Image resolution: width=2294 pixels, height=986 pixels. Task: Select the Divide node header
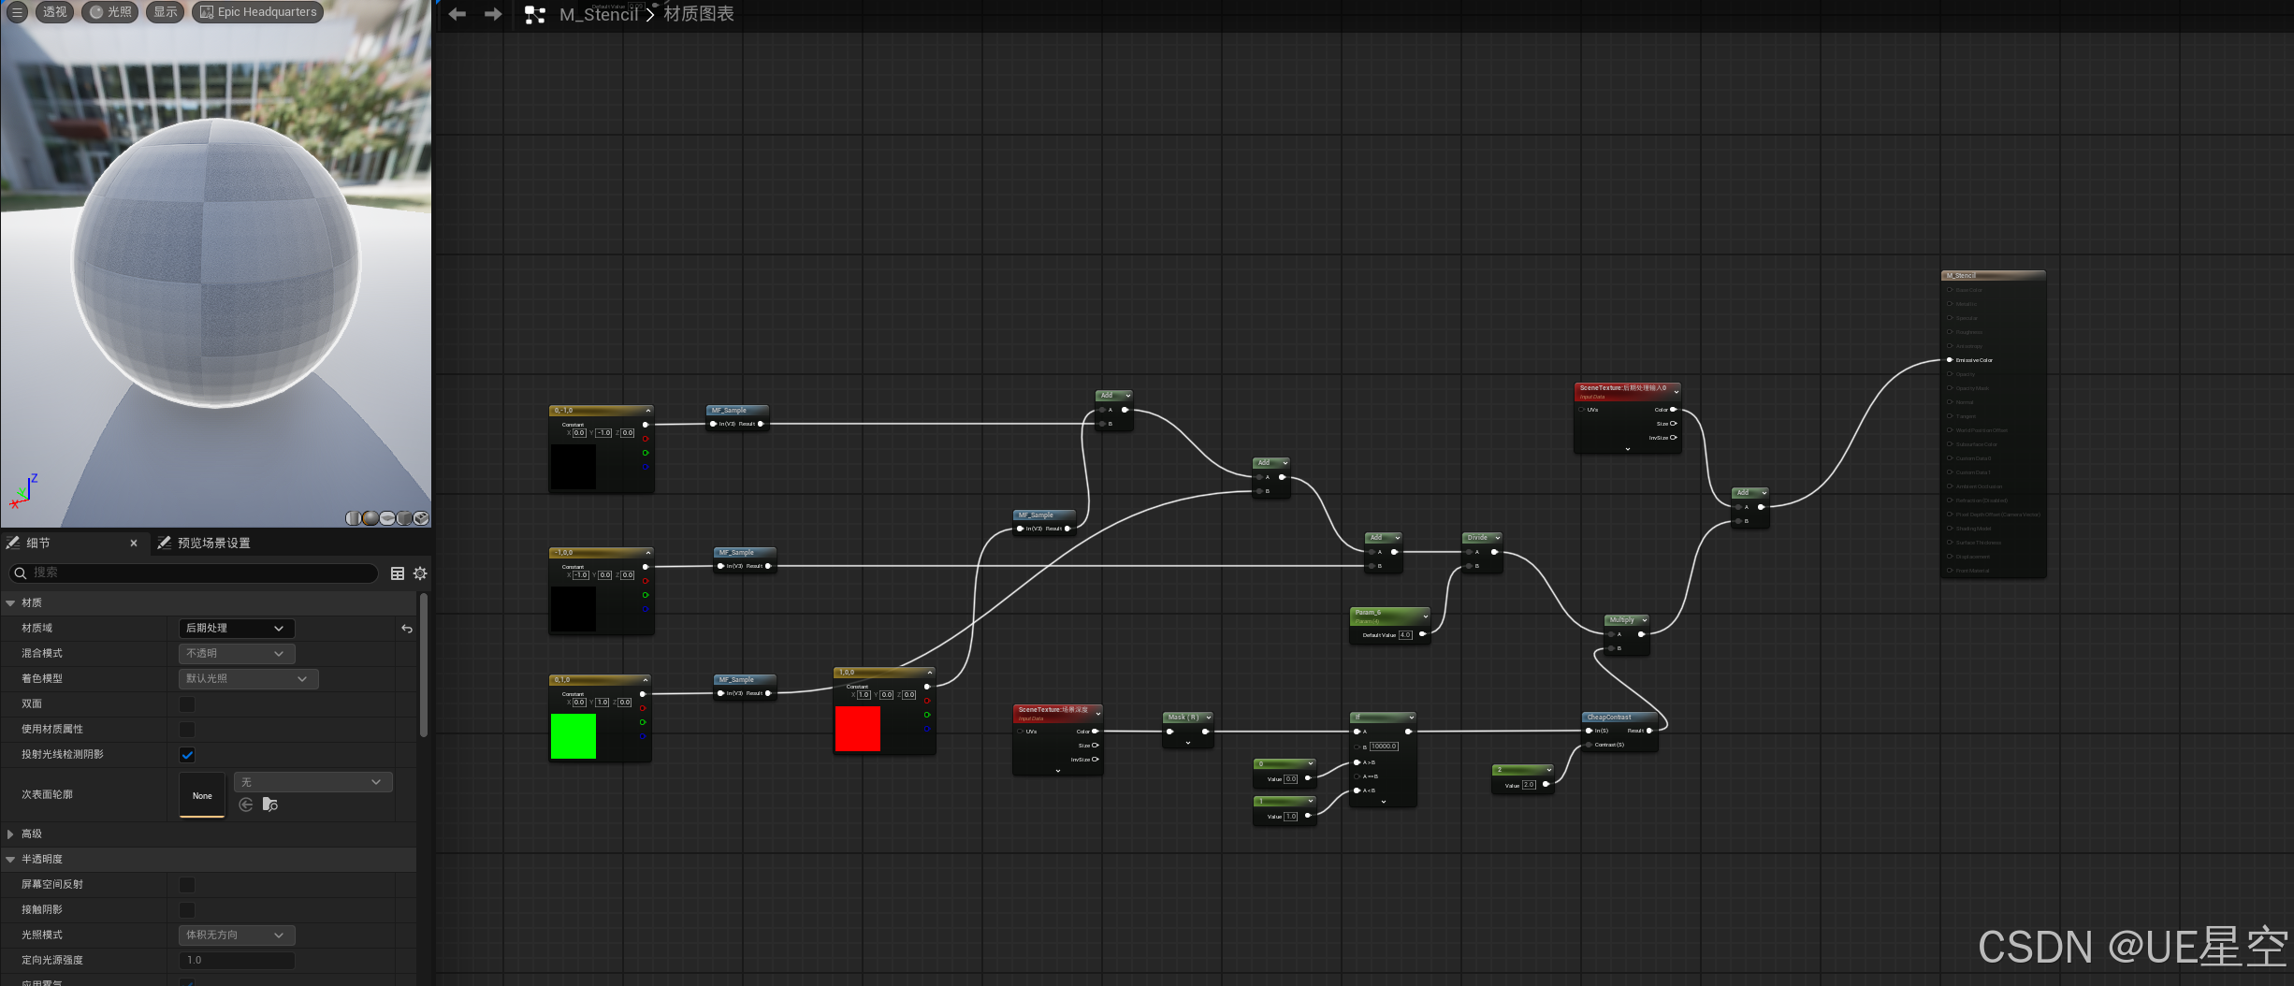click(1482, 538)
